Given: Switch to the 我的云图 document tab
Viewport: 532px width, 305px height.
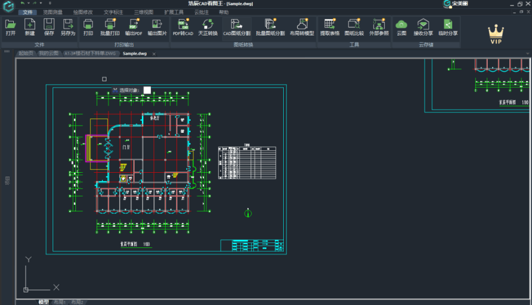Looking at the screenshot, I should (48, 54).
